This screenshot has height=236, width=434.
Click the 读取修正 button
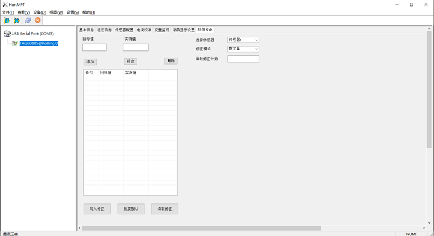pyautogui.click(x=165, y=209)
